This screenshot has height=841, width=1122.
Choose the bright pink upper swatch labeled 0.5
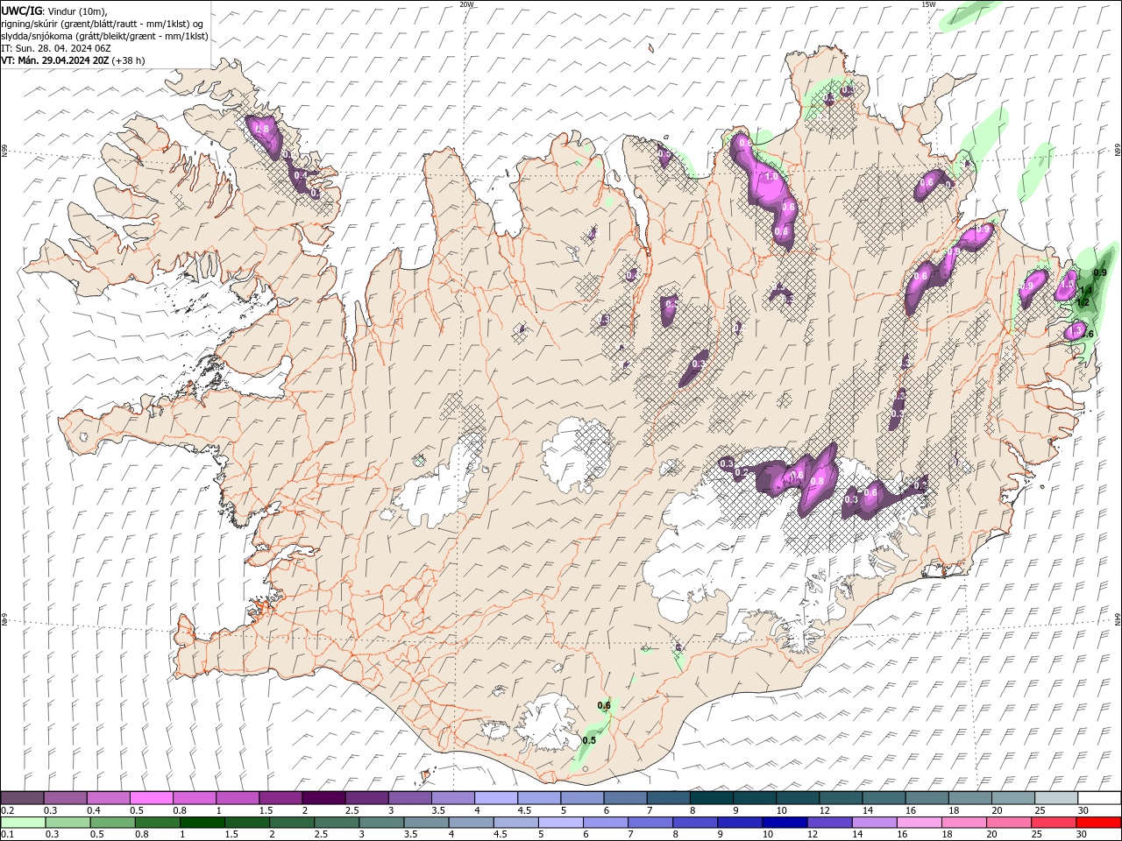click(151, 798)
